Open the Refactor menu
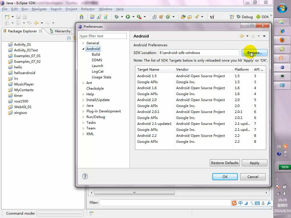This screenshot has width=291, height=218. [x=88, y=9]
